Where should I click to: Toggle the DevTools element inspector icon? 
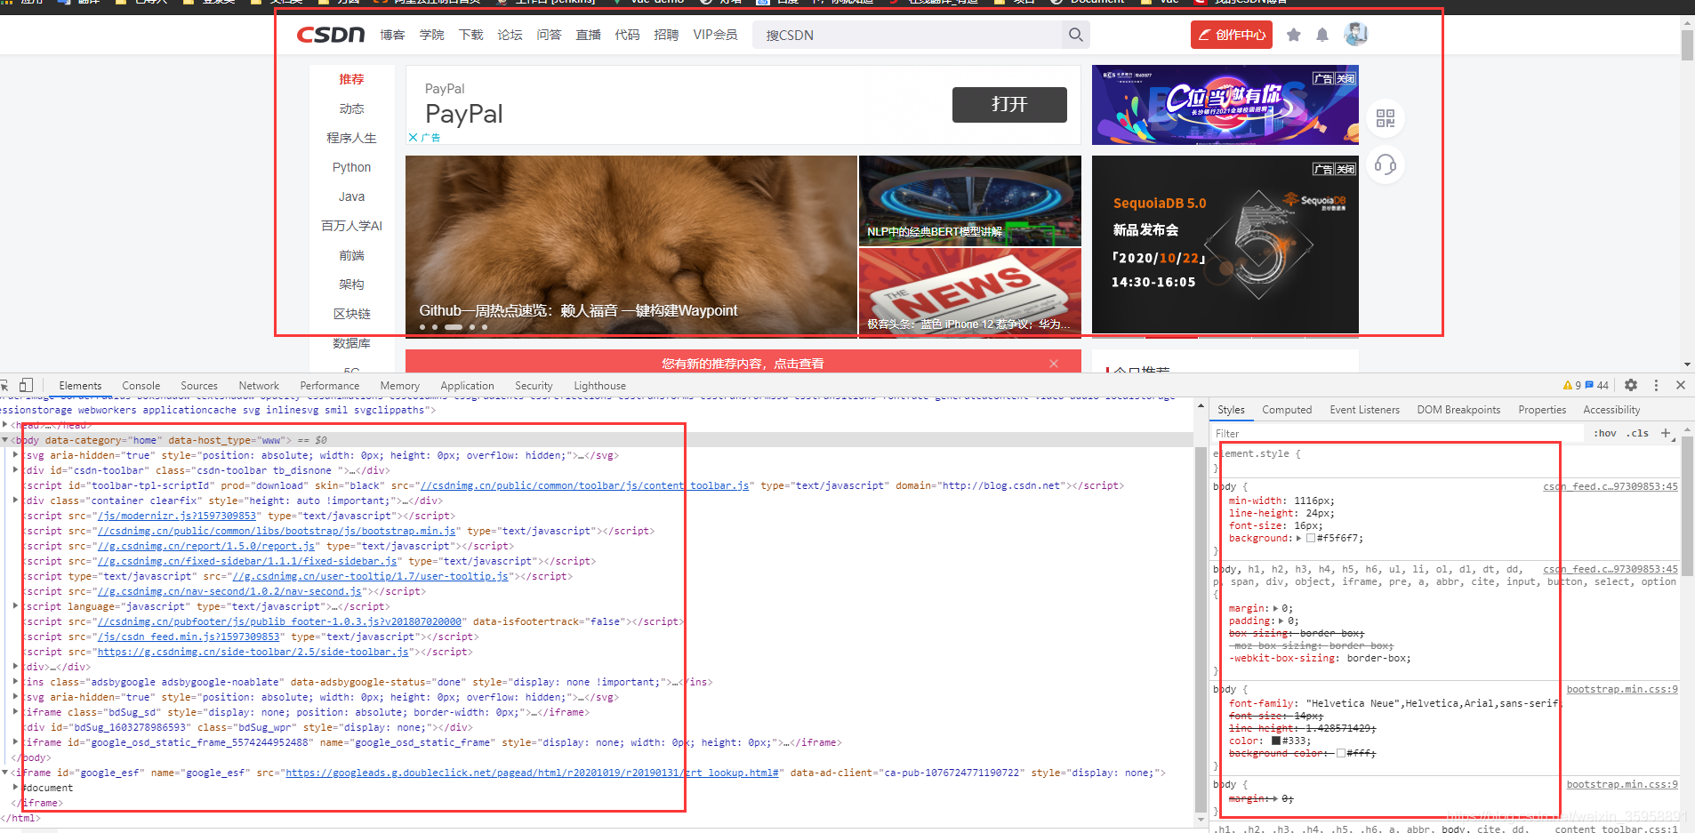pos(4,385)
